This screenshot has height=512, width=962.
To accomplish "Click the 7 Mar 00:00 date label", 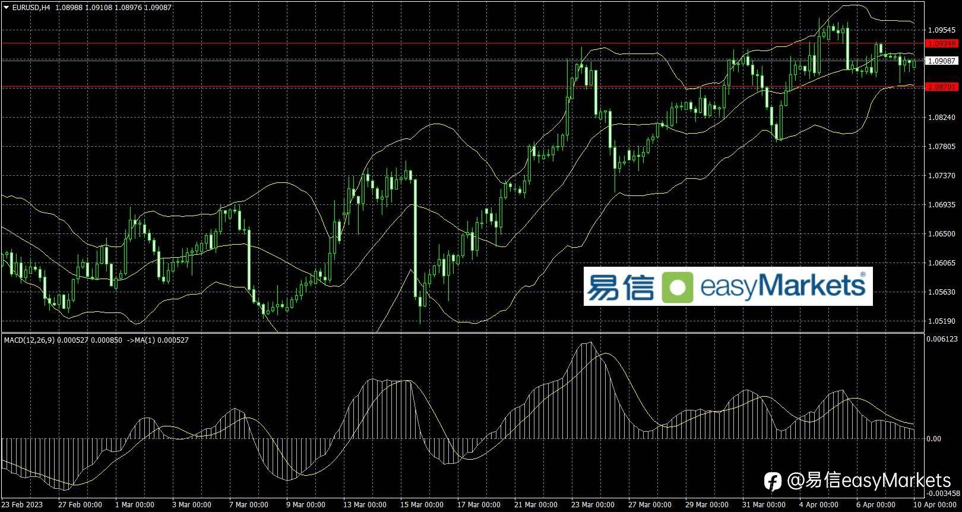I will click(x=248, y=505).
